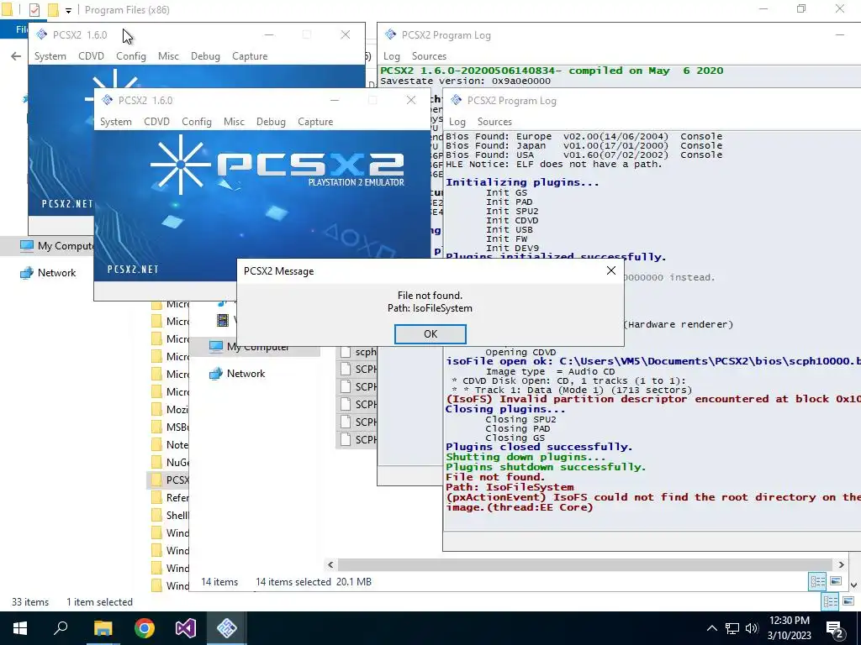Open CDVD menu in back PCSX2 window
The image size is (861, 645).
[x=91, y=56]
